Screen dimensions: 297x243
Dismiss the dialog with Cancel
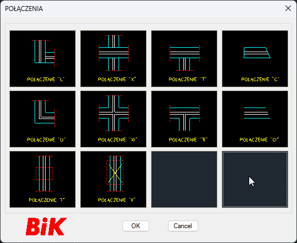tap(183, 226)
